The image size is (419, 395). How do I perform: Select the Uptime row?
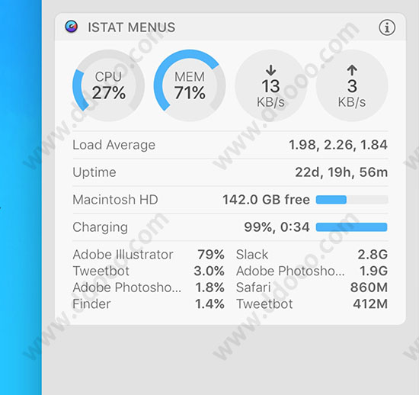tap(230, 172)
